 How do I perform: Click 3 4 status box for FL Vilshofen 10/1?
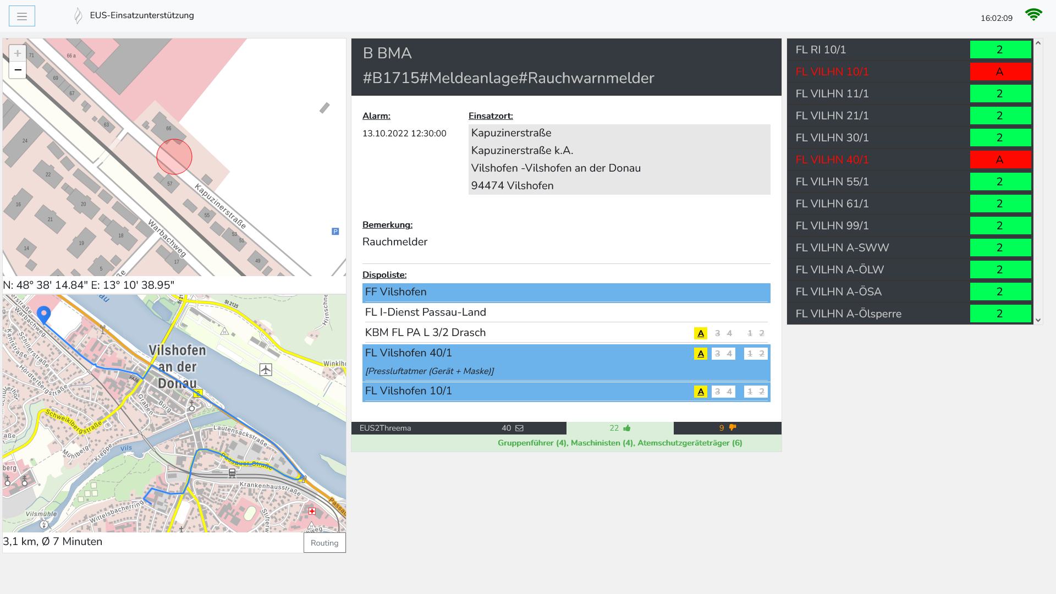coord(723,392)
